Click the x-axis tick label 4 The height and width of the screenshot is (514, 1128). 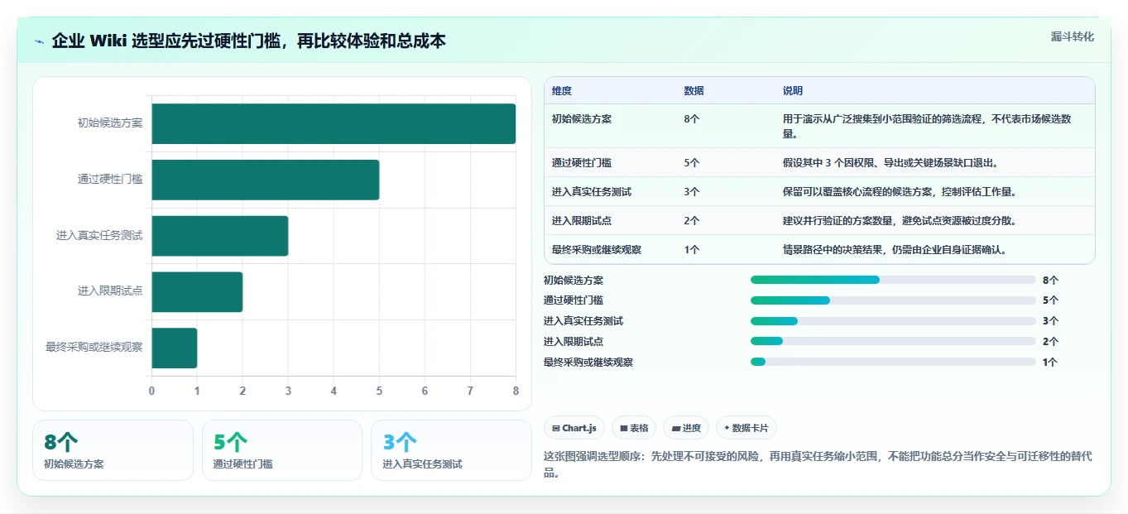334,391
